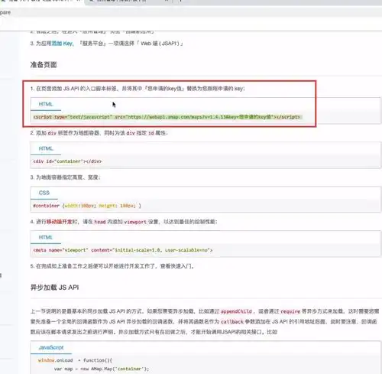This screenshot has height=374, width=382.
Task: Click the inline code word id in step 2
Action: pos(151,133)
